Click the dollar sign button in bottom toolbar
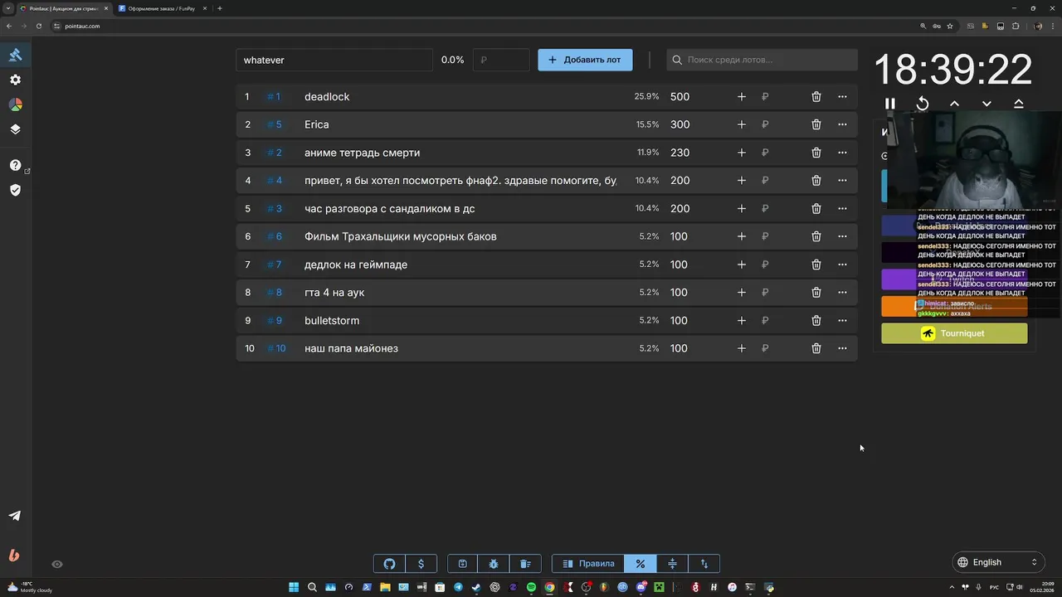This screenshot has height=597, width=1062. click(421, 564)
